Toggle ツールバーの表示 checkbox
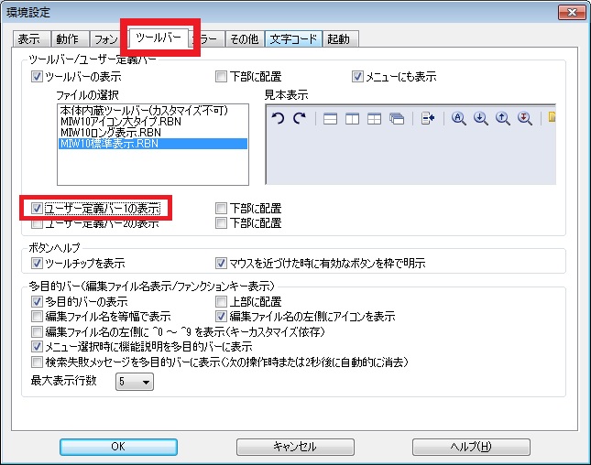This screenshot has height=465, width=591. pos(38,77)
